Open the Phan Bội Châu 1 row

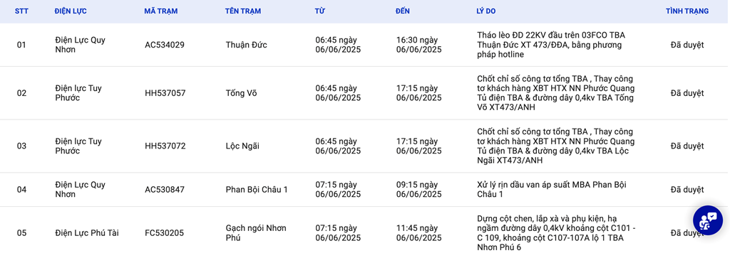365,190
